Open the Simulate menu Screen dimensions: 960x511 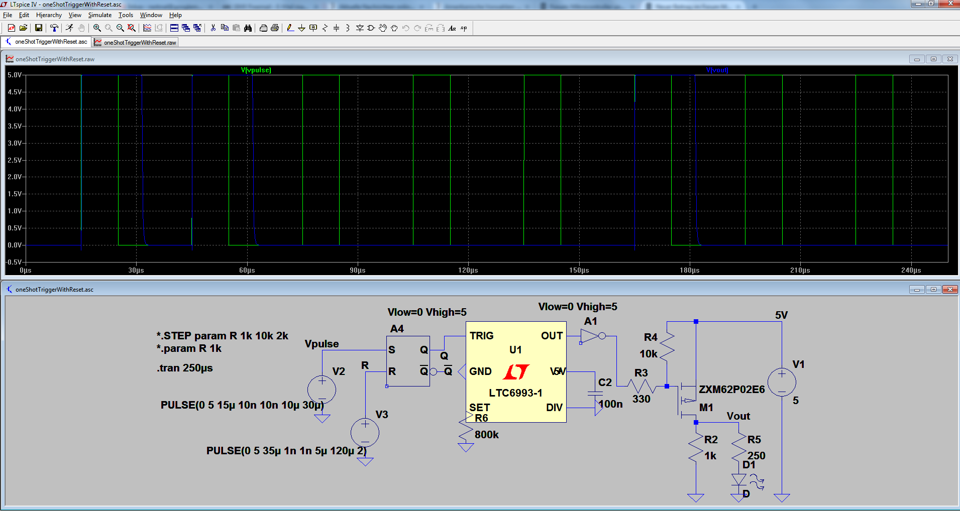coord(99,15)
